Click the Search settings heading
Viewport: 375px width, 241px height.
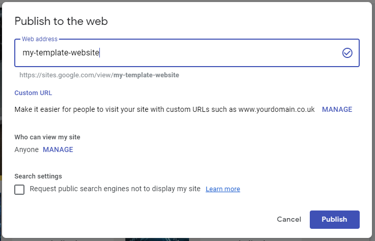[x=38, y=176]
